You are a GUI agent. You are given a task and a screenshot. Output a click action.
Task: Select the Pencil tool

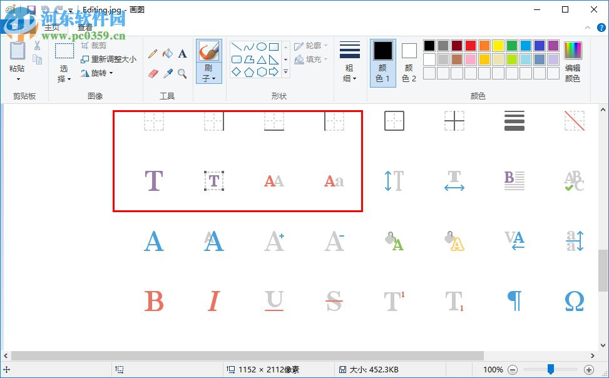(x=152, y=54)
